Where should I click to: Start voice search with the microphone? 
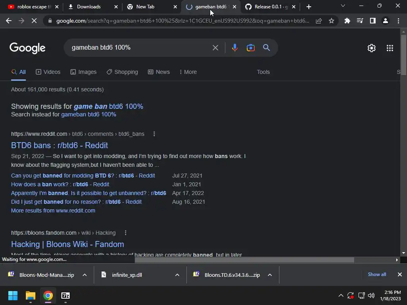235,48
